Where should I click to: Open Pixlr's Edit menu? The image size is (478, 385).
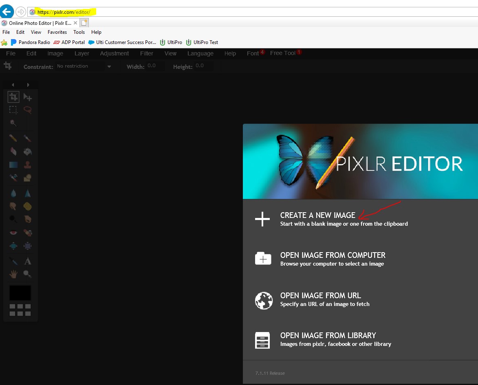[x=31, y=53]
